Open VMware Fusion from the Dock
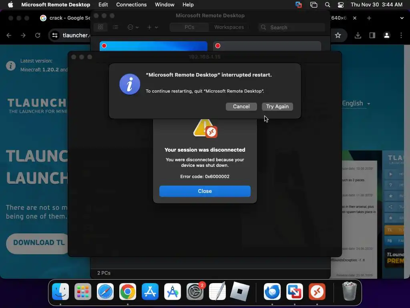 tap(295, 292)
